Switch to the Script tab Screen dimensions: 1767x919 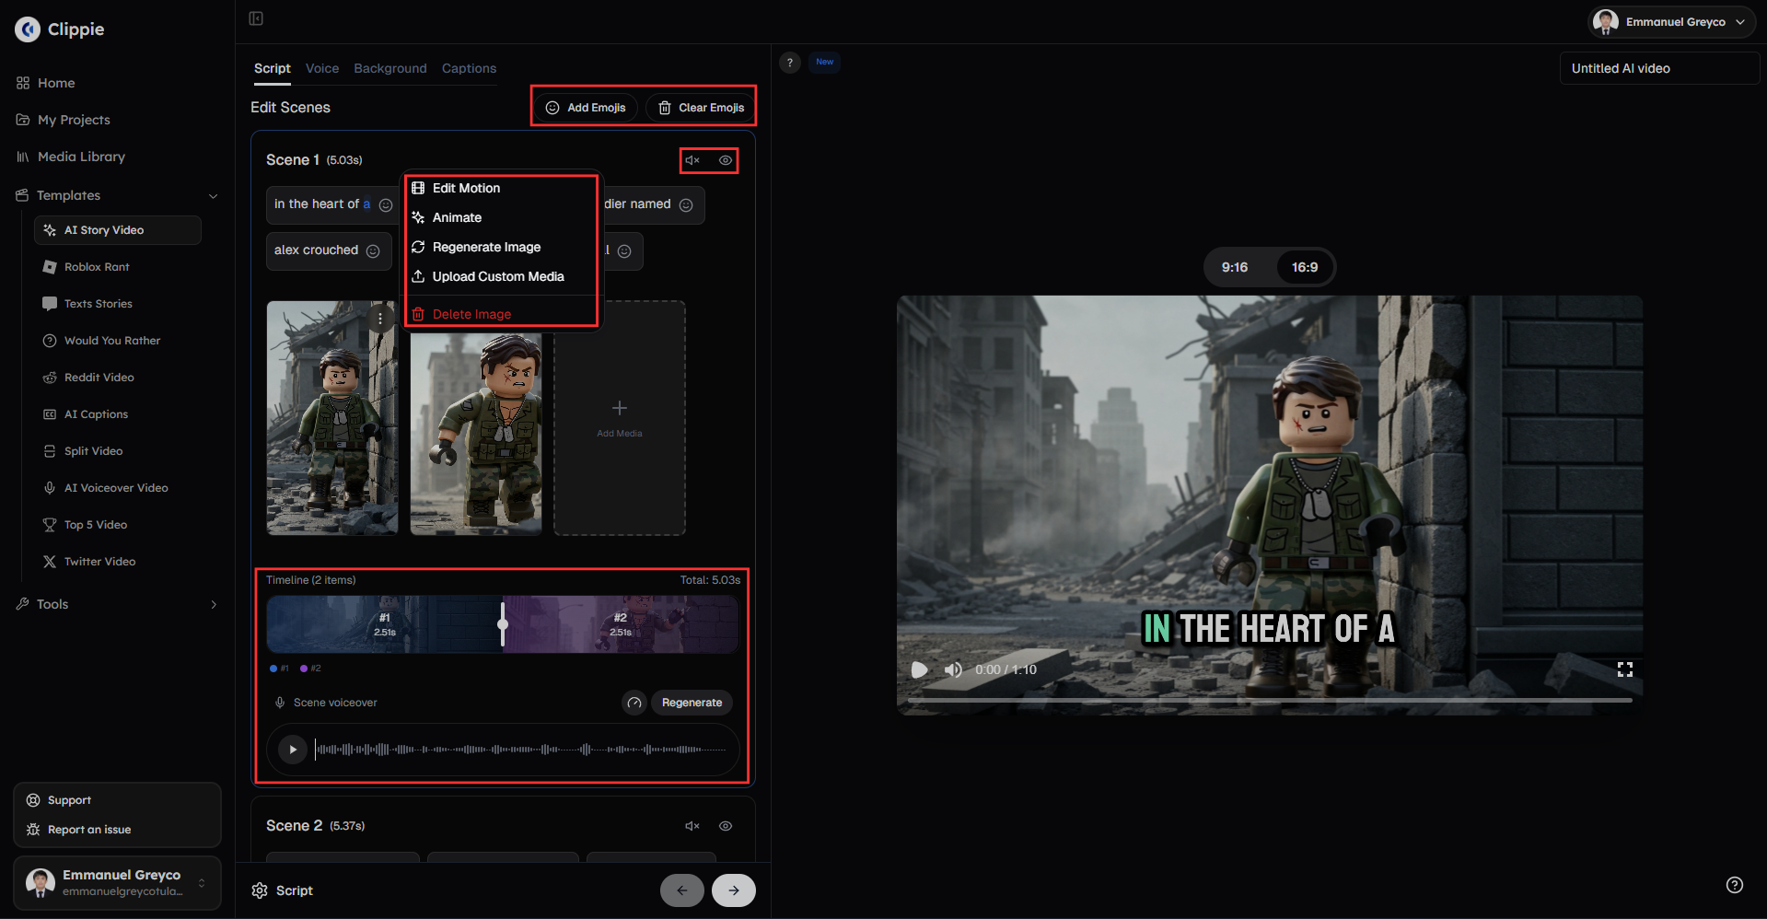[x=273, y=68]
